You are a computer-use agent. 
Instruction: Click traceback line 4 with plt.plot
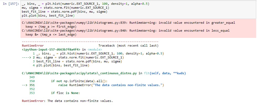(61, 65)
